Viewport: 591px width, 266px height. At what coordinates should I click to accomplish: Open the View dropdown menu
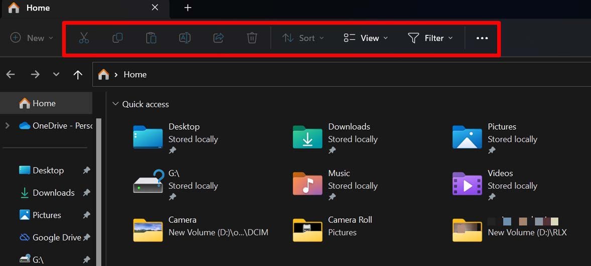click(x=366, y=38)
